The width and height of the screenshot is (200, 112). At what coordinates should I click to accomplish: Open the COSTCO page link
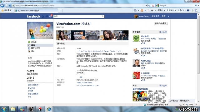[x=152, y=49]
